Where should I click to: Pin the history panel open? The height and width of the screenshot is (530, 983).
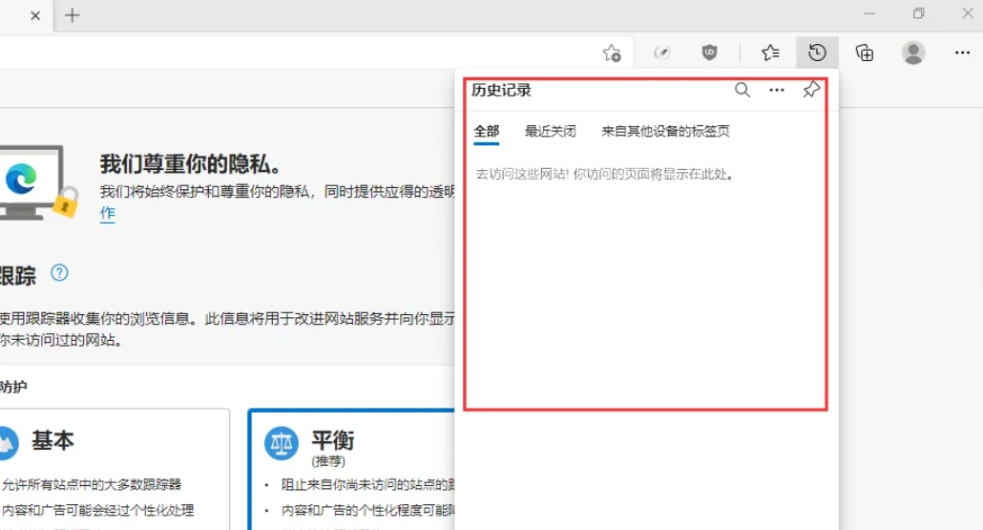[811, 90]
